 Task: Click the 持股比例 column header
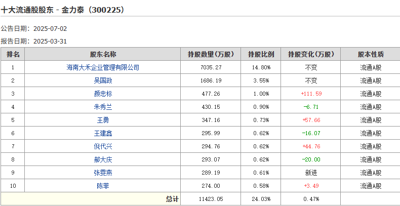point(261,54)
